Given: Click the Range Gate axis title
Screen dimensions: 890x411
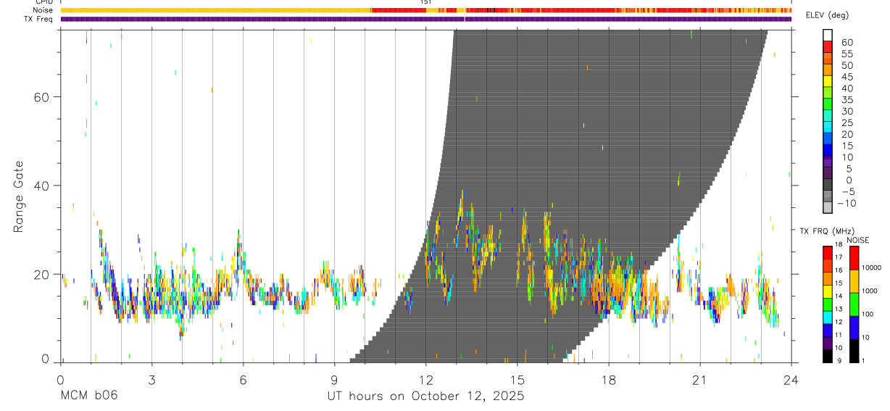Looking at the screenshot, I should coord(19,196).
